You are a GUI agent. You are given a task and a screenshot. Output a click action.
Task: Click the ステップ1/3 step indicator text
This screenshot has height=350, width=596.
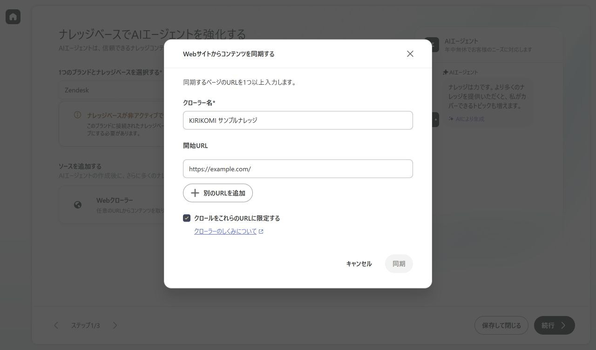tap(85, 325)
